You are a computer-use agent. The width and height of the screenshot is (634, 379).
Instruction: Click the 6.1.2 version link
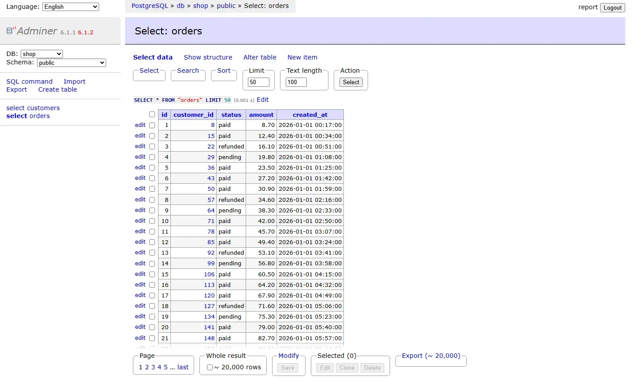(85, 32)
